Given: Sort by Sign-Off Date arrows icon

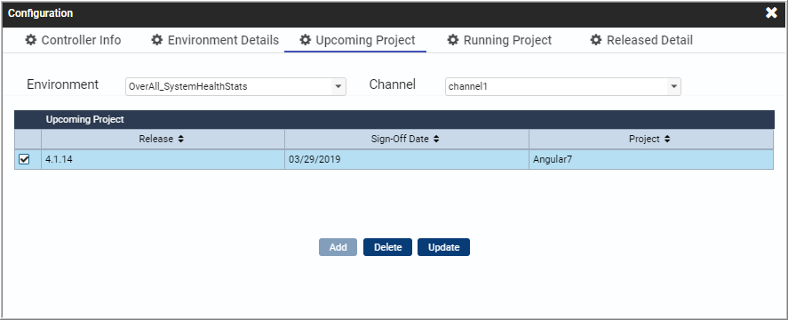Looking at the screenshot, I should click(436, 140).
